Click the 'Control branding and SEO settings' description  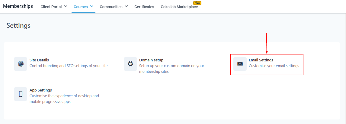[69, 66]
